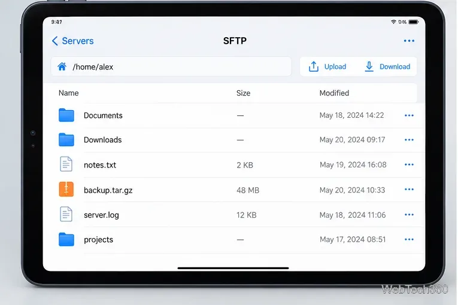Click the May 17, 2024 08:51 date
The height and width of the screenshot is (305, 458).
(x=353, y=240)
